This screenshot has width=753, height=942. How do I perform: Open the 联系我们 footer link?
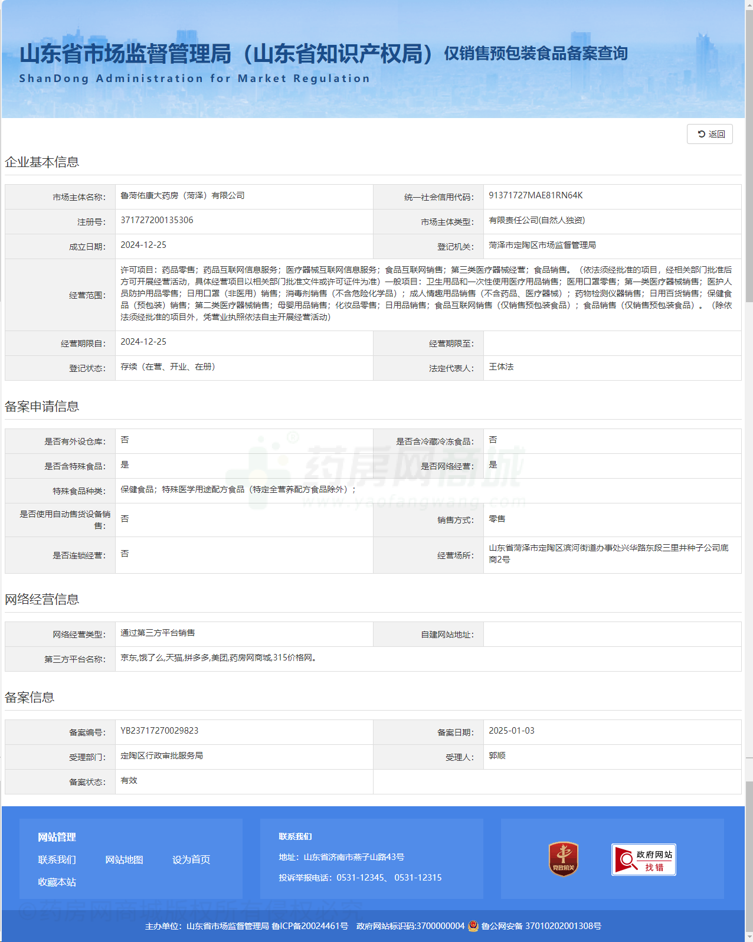click(x=57, y=860)
